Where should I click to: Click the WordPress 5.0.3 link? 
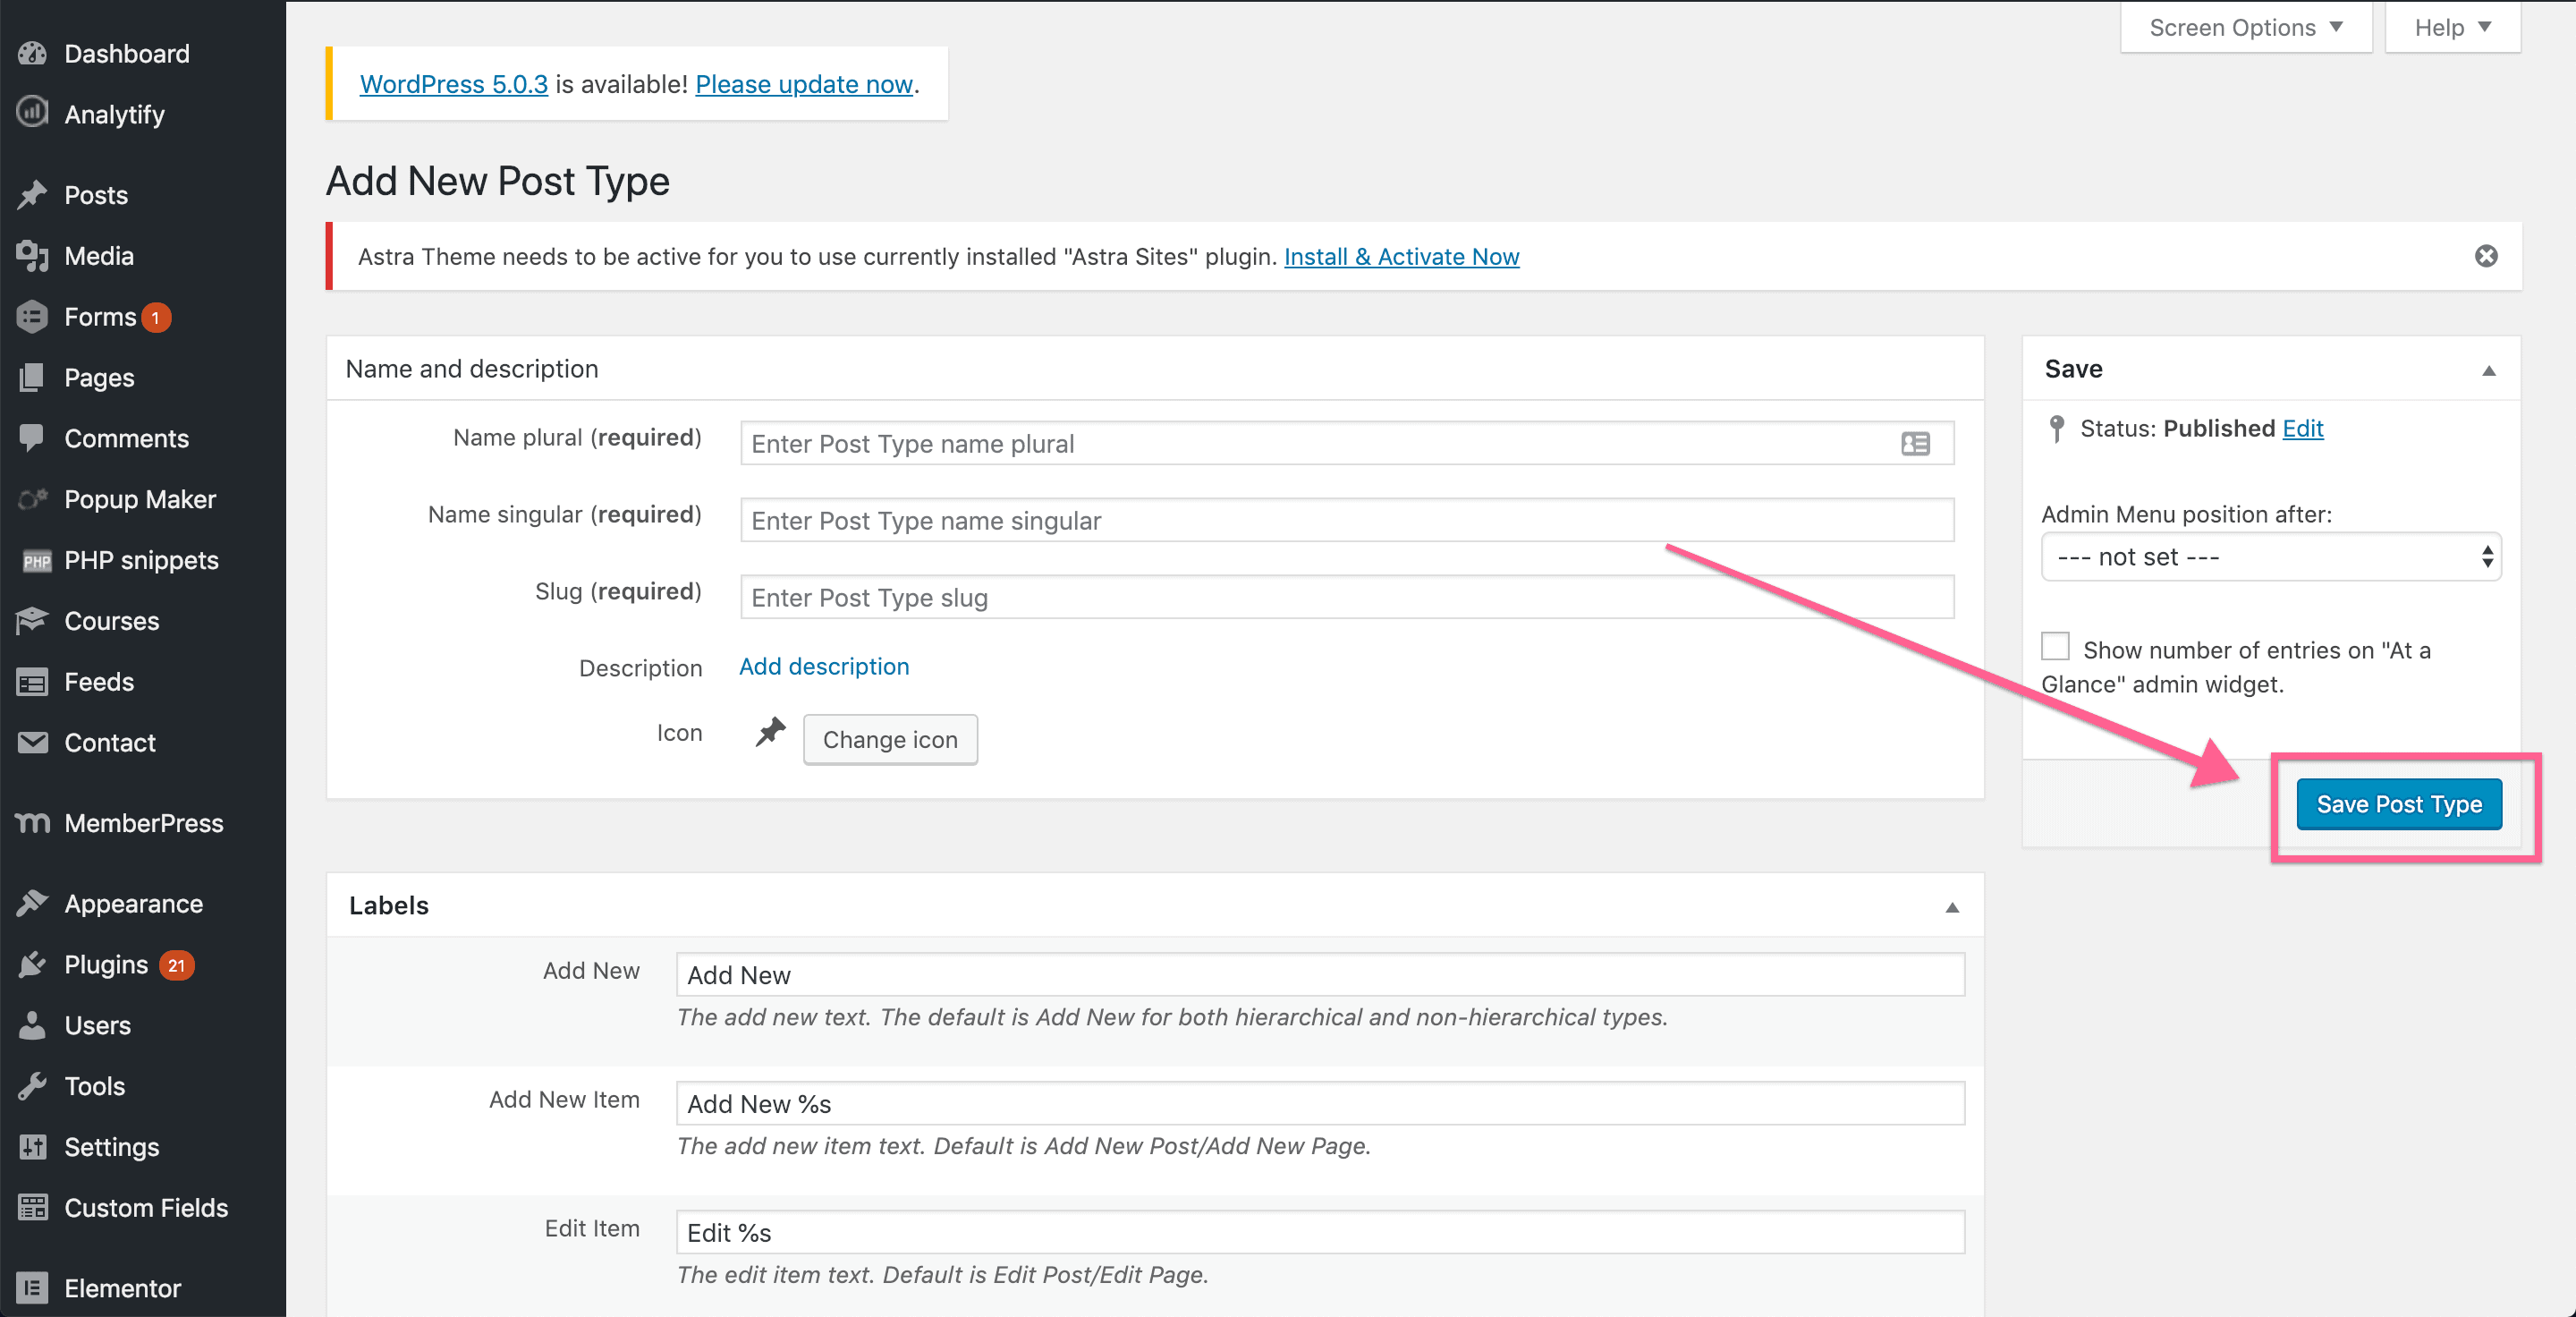click(x=454, y=84)
